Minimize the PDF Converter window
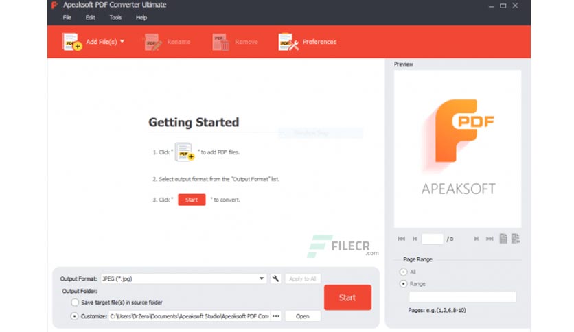574x332 pixels. [x=492, y=6]
